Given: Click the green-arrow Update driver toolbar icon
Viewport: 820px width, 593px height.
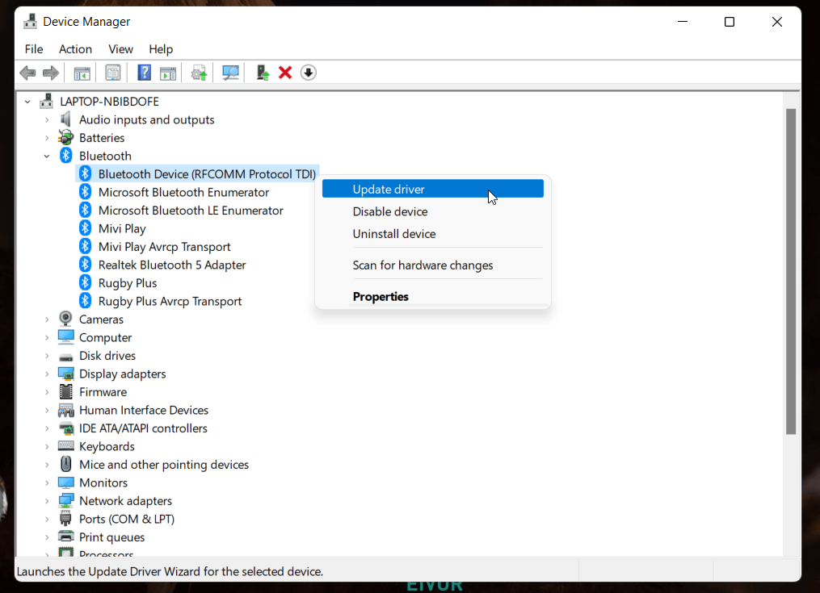Looking at the screenshot, I should coord(263,73).
